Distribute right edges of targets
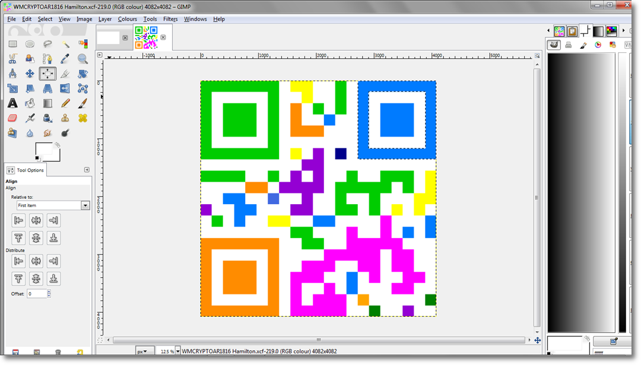The height and width of the screenshot is (365, 641). pos(53,261)
